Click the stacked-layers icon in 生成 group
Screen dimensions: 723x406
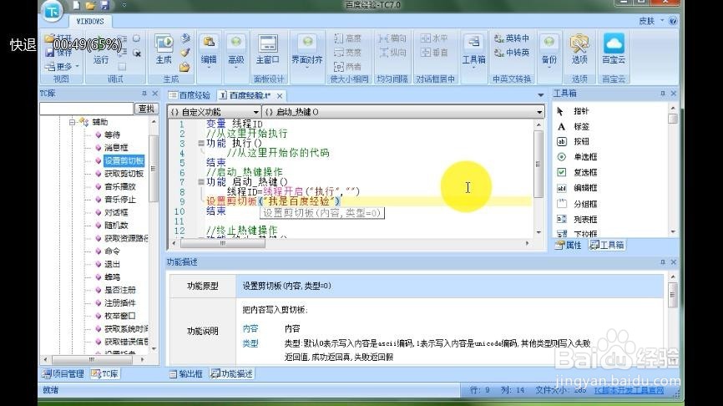[185, 38]
